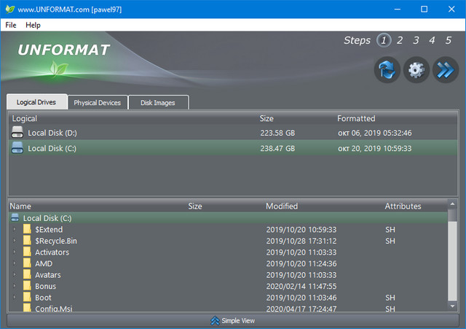This screenshot has width=466, height=329.
Task: Select the Logical Drives tab
Action: point(37,102)
